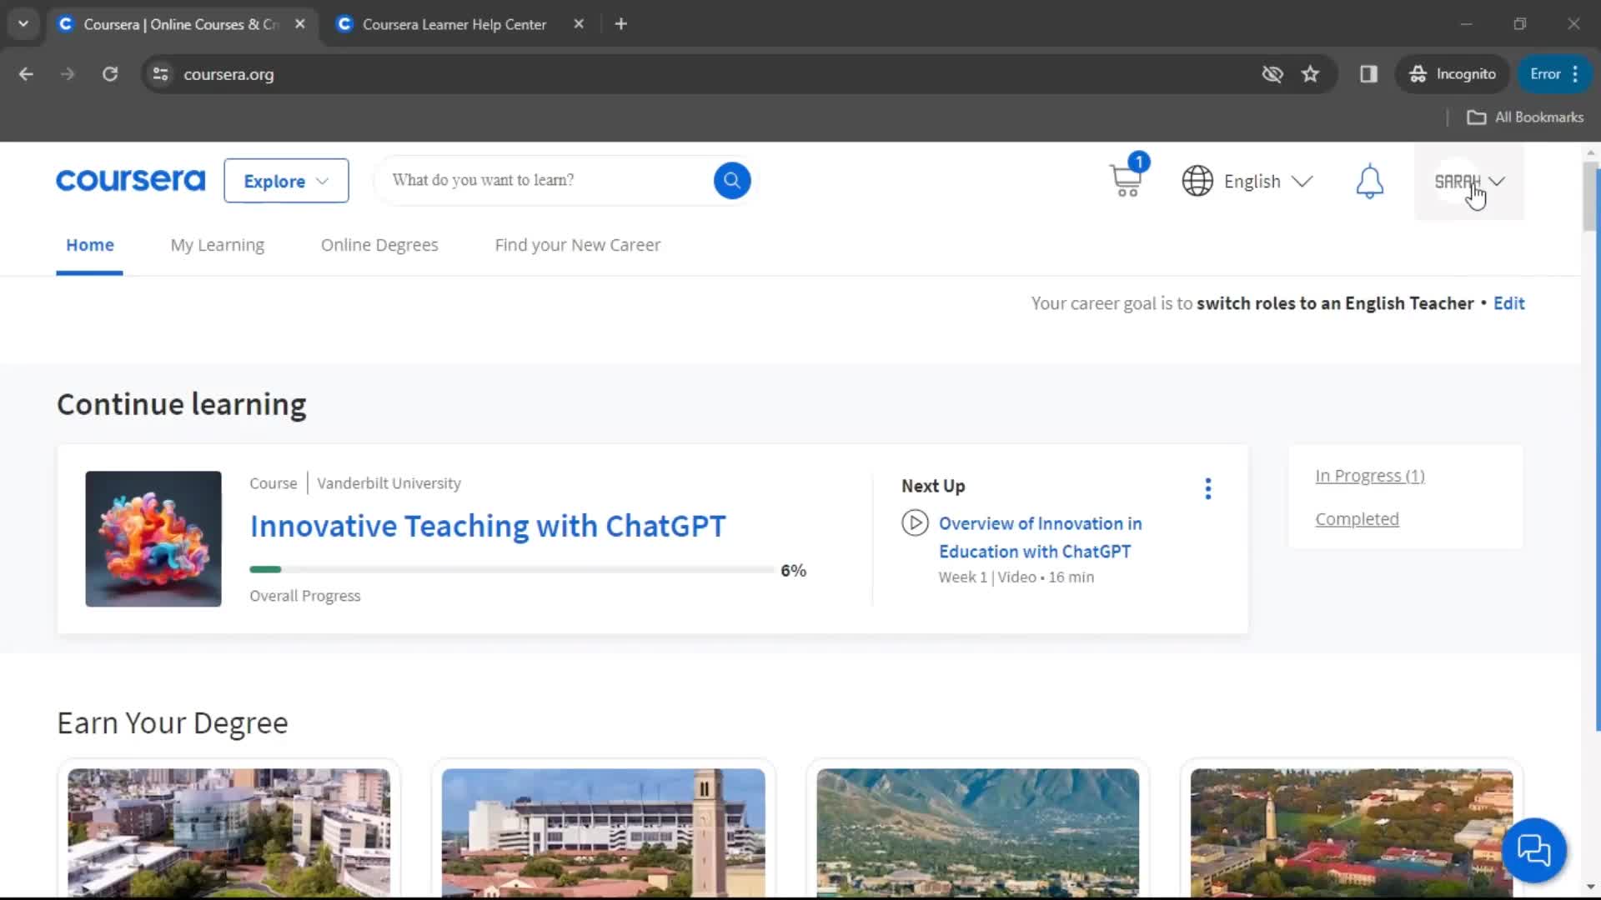Viewport: 1601px width, 900px height.
Task: Click the browser Error menu button
Action: click(x=1554, y=74)
